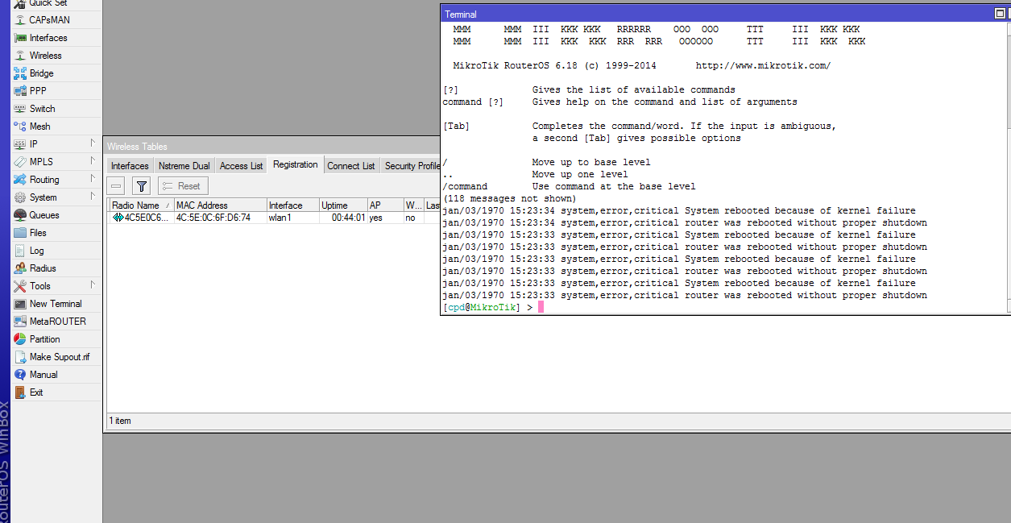Click the Radius sidebar icon
Screen dimensions: 1011x523
point(20,268)
